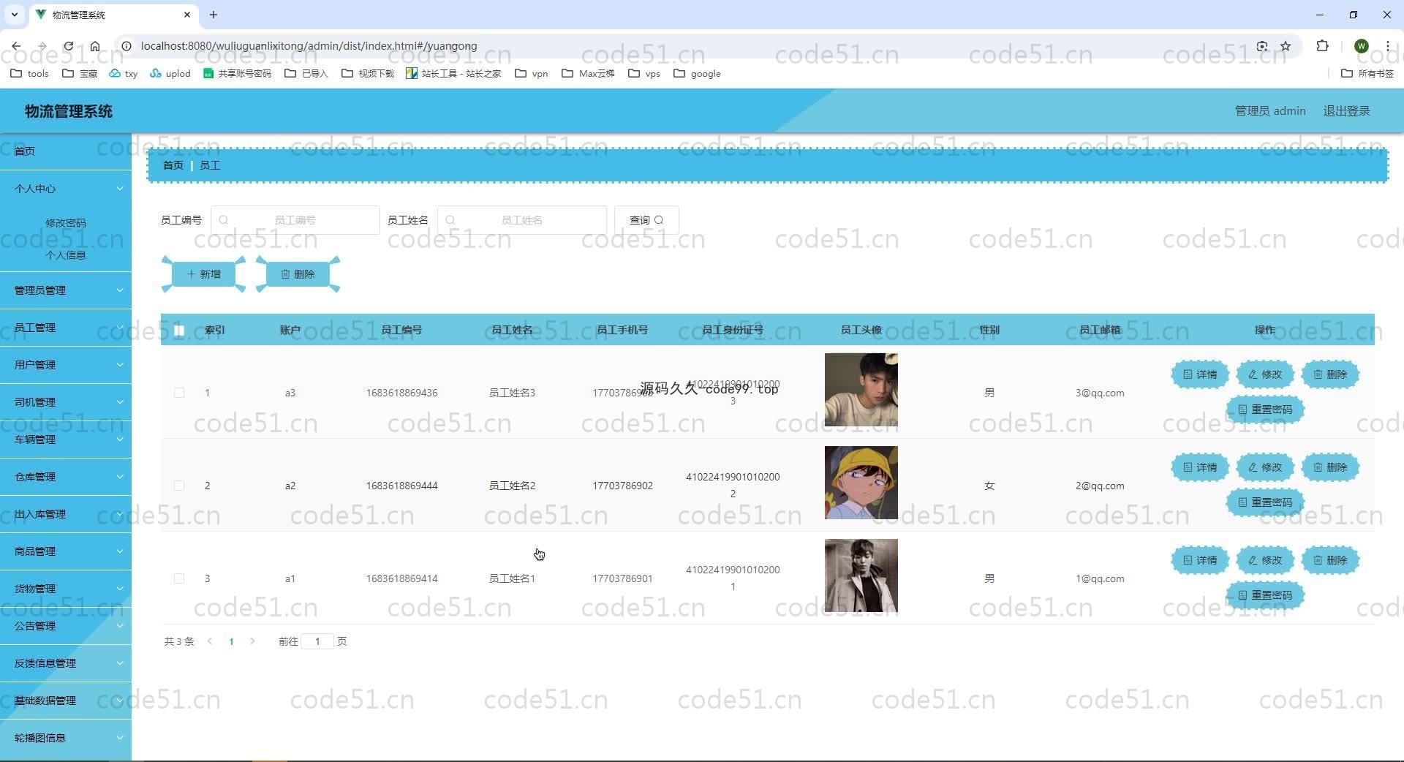The width and height of the screenshot is (1404, 762).
Task: Check the row checkbox for a3
Action: [x=179, y=393]
